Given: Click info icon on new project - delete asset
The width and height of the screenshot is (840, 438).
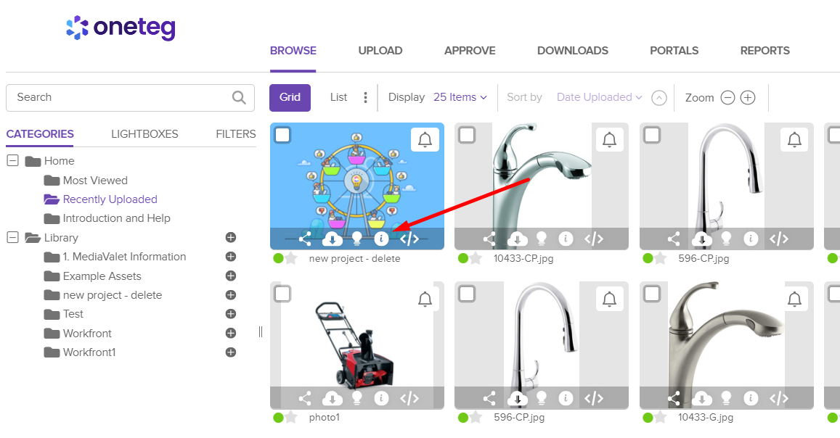Looking at the screenshot, I should (381, 239).
